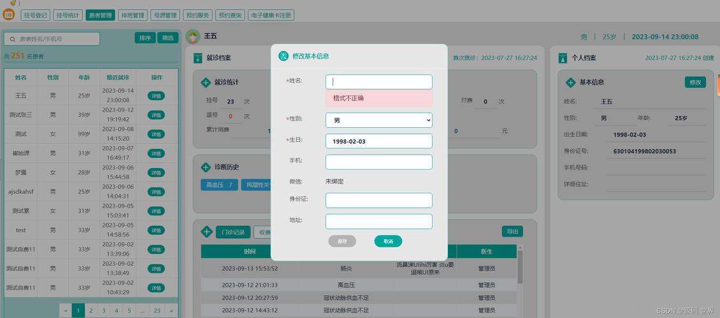Image resolution: width=720 pixels, height=318 pixels.
Task: Click the plus icon beside 基本信息
Action: 571,83
